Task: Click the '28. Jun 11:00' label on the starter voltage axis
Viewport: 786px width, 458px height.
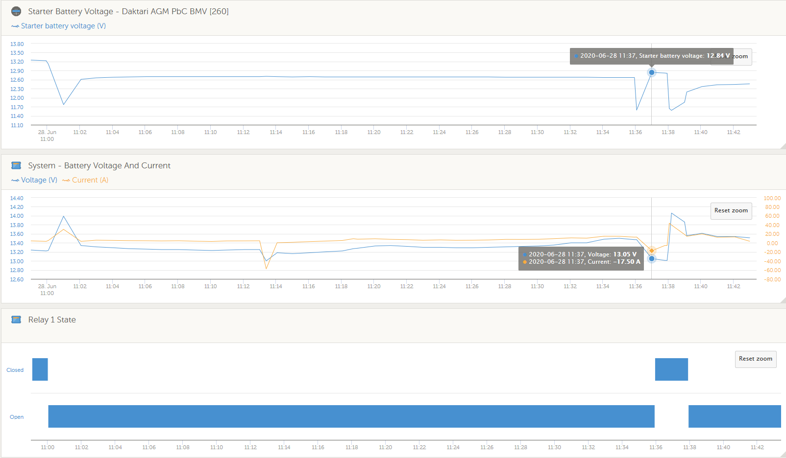Action: 47,136
